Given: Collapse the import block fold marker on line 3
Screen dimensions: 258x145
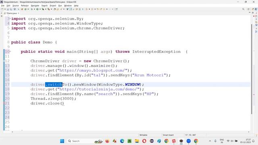Looking at the screenshot, I should click(10, 19).
